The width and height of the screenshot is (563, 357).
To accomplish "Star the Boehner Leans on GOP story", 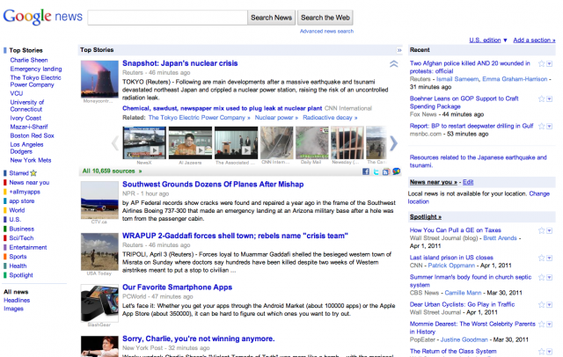I will (542, 98).
